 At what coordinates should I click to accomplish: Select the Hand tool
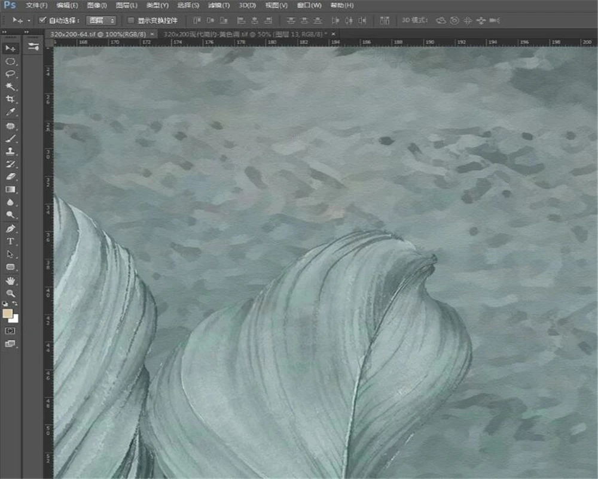coord(10,281)
